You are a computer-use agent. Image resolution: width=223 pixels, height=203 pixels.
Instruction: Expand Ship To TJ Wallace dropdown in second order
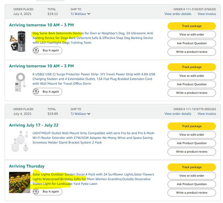click(x=80, y=114)
